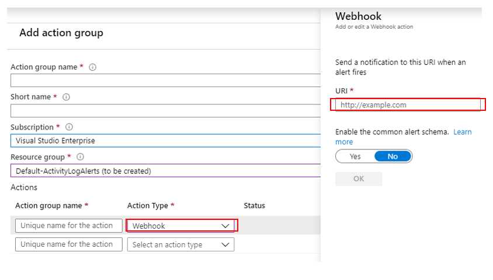Viewport: 493px width, 280px height.
Task: Open the Webhook action type dropdown
Action: pos(180,226)
